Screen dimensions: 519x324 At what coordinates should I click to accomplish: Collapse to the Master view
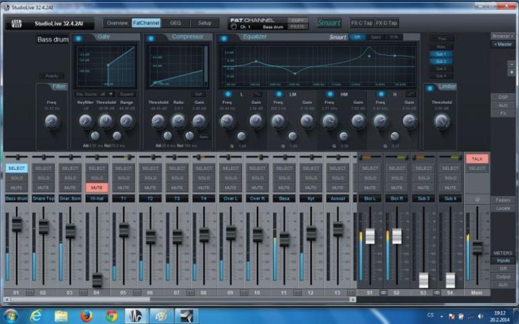tap(502, 44)
